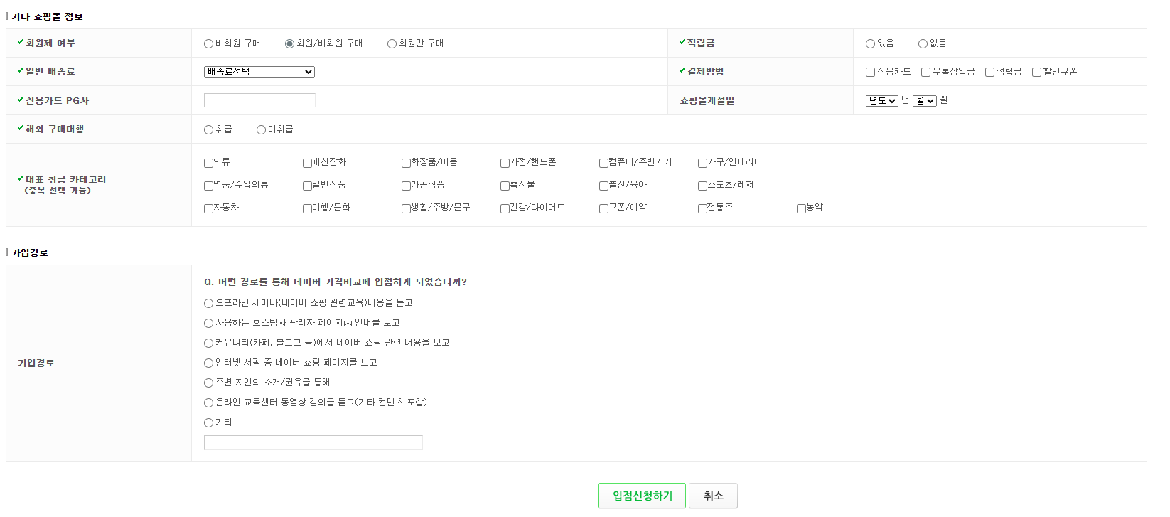Submit with the 입점신청하기 button

click(x=641, y=496)
